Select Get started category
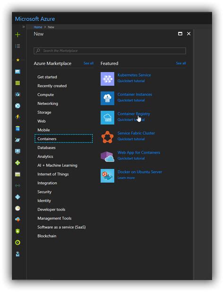This screenshot has width=224, height=292. (x=47, y=77)
